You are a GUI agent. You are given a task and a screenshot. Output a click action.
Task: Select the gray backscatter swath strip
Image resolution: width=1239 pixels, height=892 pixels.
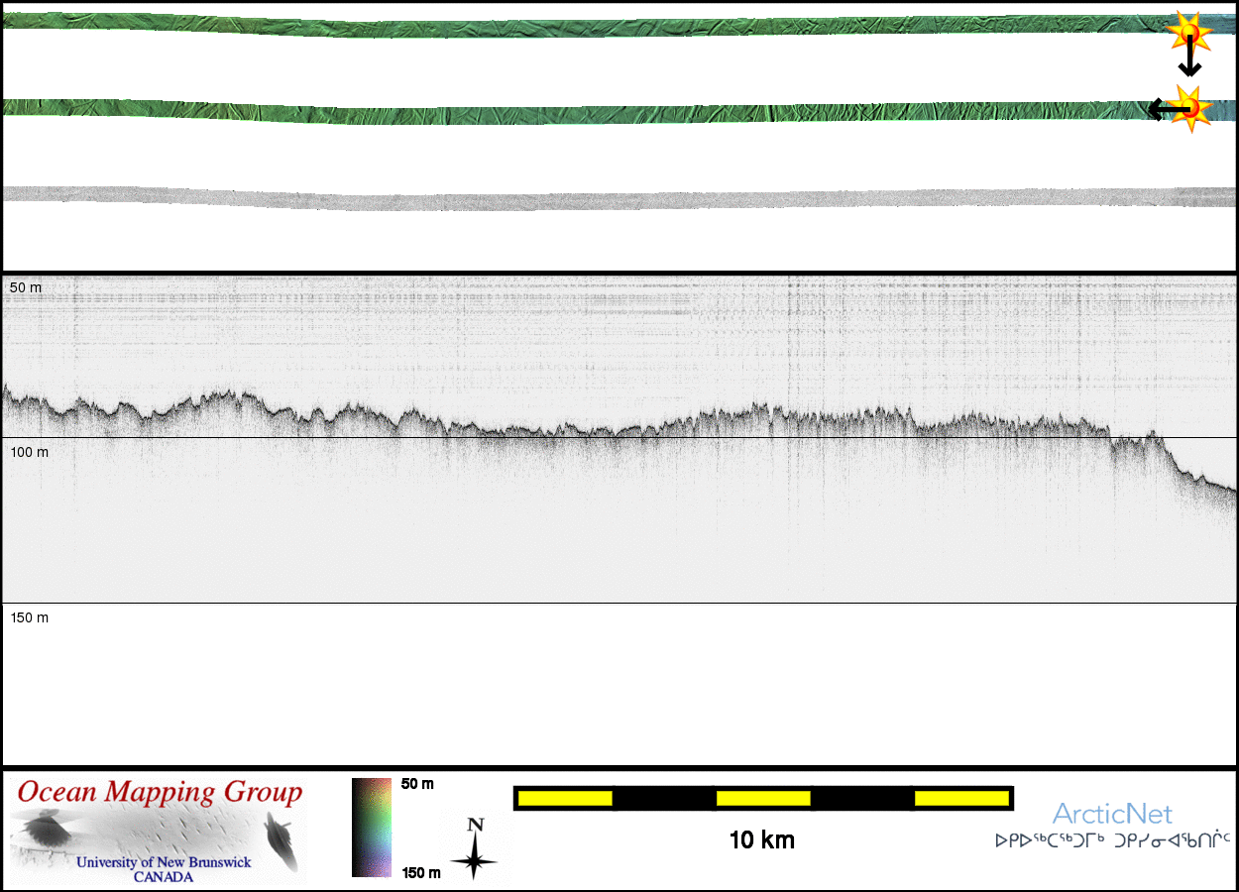coord(595,198)
